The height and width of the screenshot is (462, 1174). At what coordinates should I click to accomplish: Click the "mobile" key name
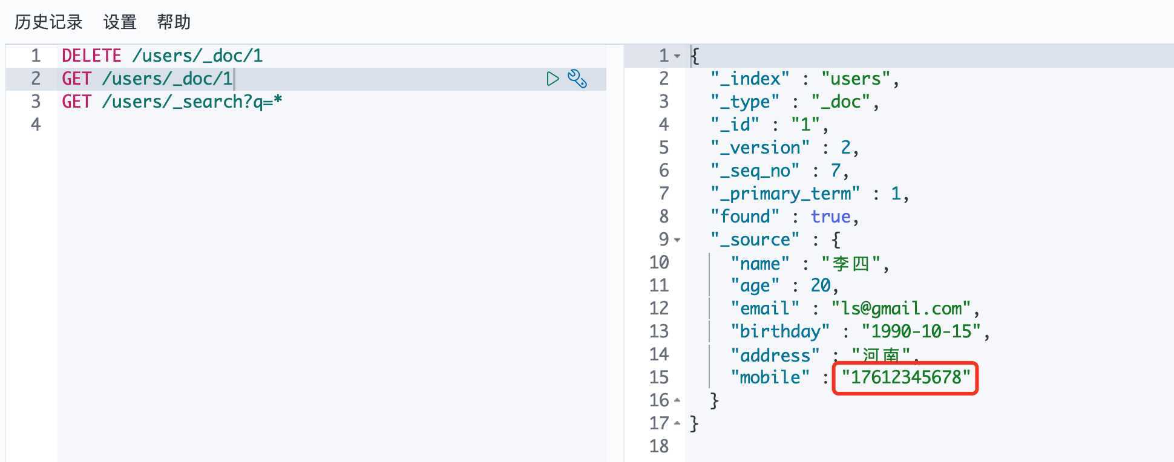[770, 377]
